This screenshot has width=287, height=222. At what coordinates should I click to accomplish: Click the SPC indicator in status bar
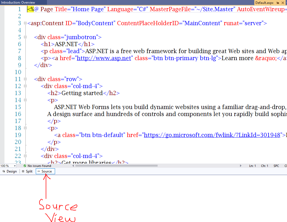[x=276, y=166]
